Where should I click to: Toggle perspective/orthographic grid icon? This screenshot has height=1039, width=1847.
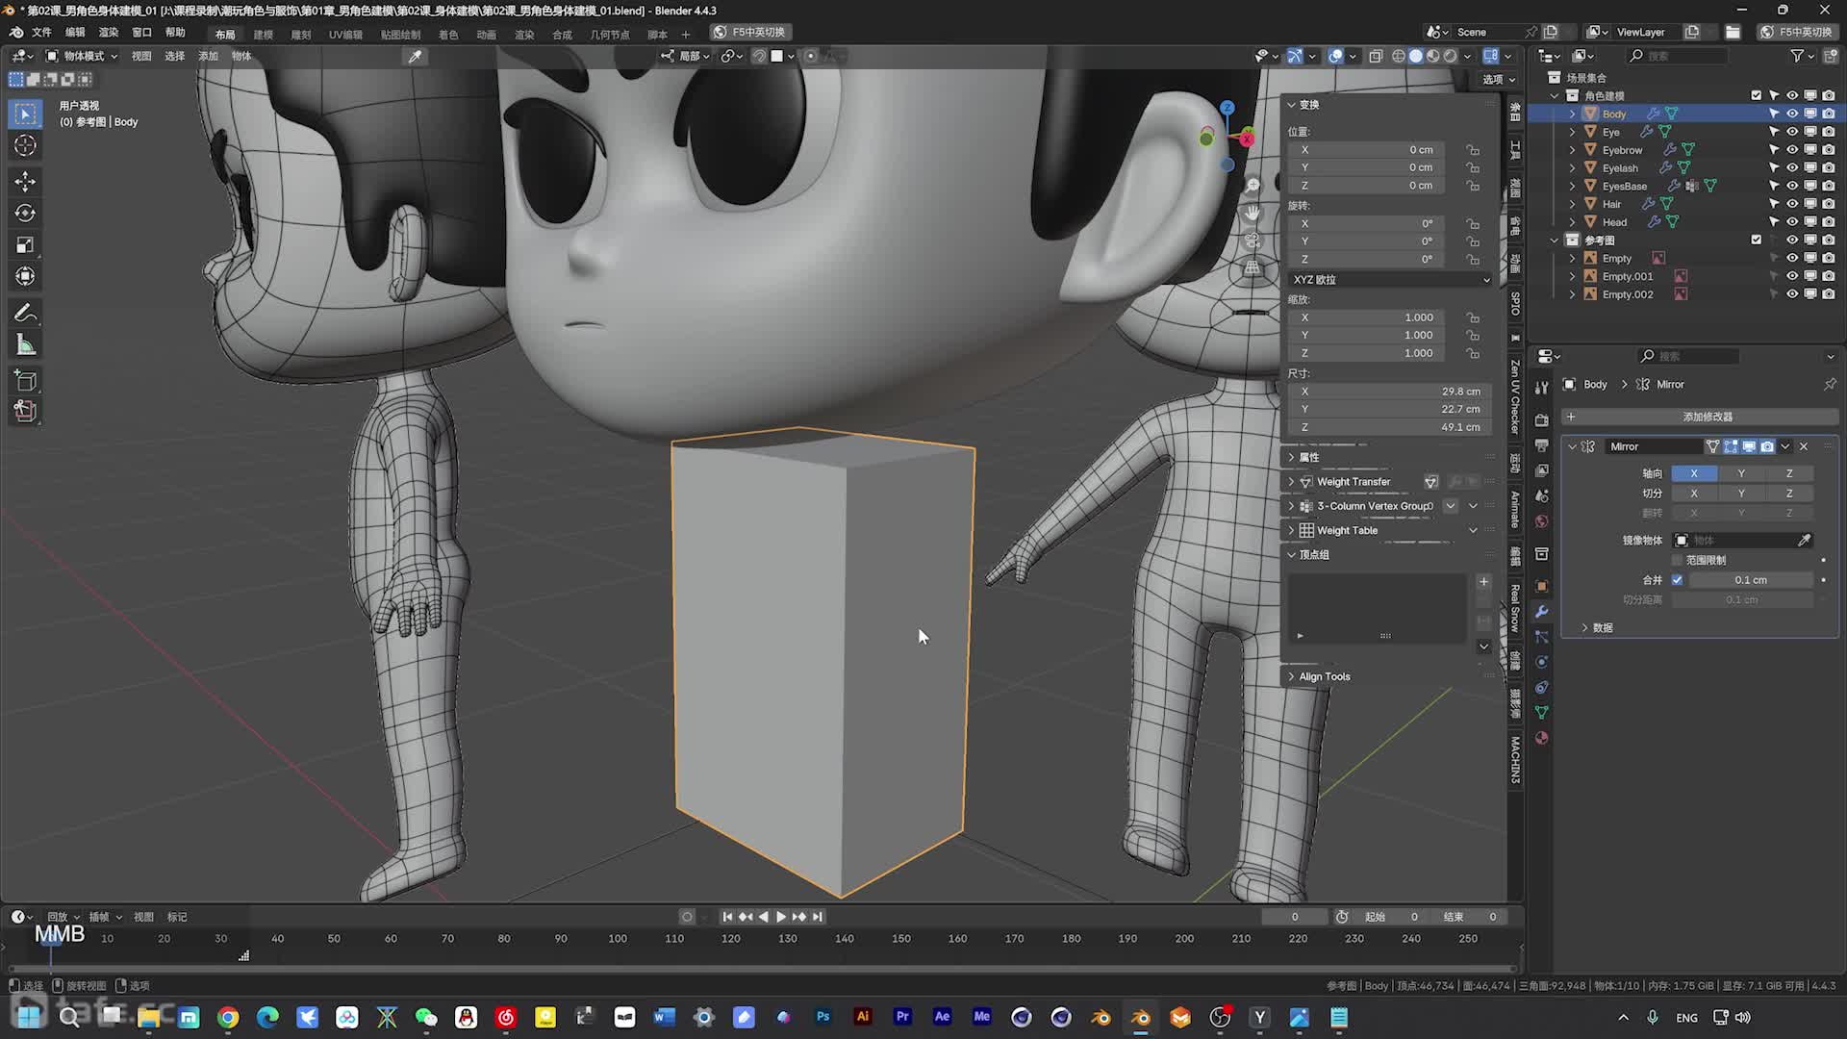1252,268
